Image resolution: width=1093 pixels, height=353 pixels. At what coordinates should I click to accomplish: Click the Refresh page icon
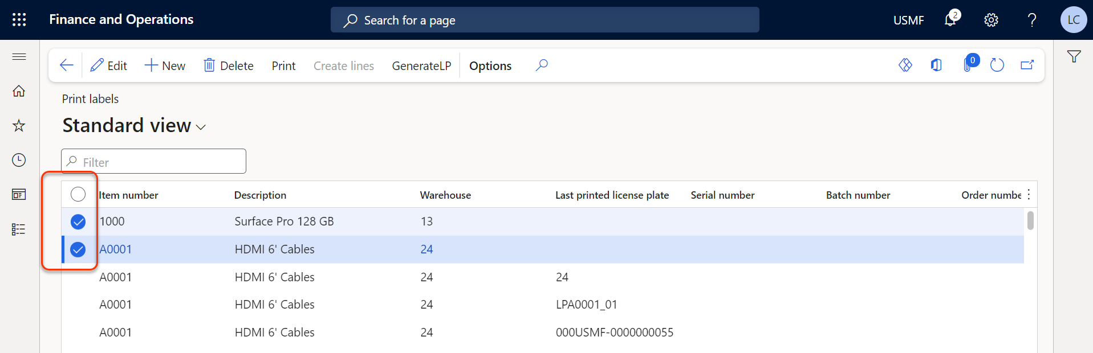[x=997, y=65]
